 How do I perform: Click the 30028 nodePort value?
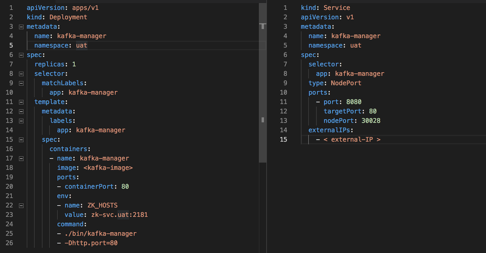(371, 121)
